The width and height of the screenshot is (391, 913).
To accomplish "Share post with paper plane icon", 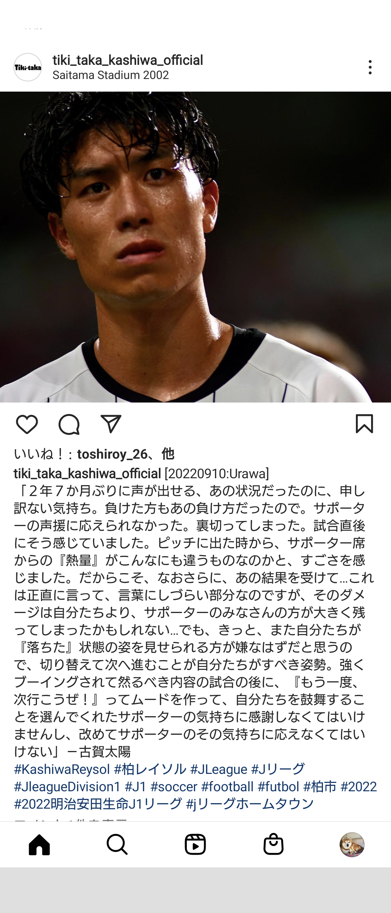I will point(111,424).
